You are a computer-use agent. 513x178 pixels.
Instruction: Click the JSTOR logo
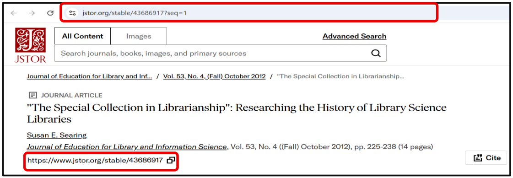click(x=30, y=45)
